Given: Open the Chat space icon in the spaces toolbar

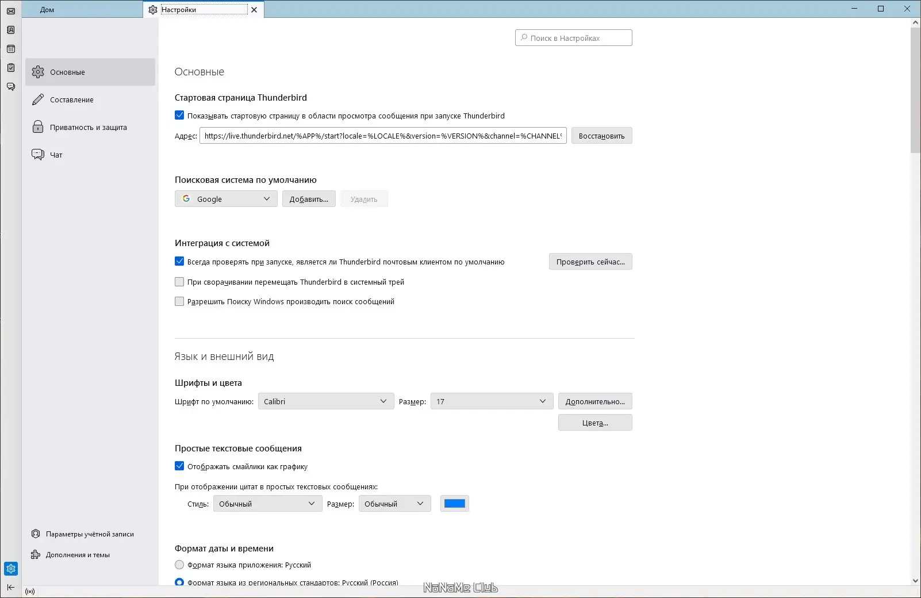Looking at the screenshot, I should coord(10,87).
